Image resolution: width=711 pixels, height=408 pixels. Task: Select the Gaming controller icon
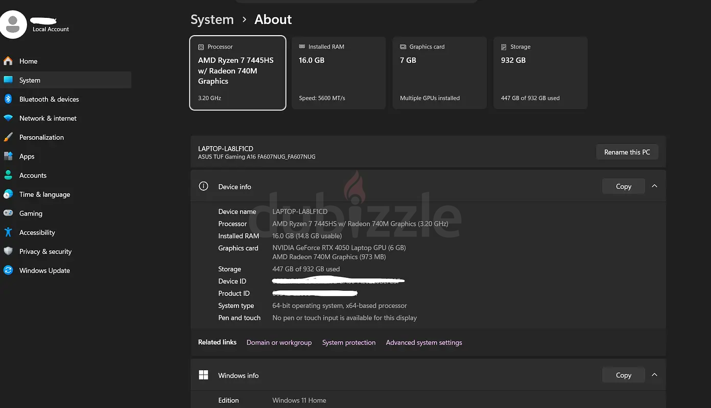pyautogui.click(x=8, y=213)
